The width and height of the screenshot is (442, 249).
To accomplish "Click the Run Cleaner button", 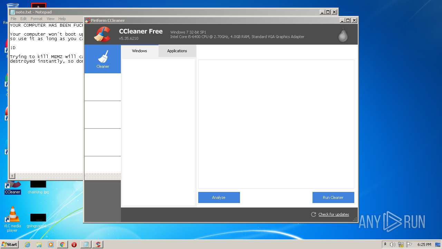I will point(333,197).
